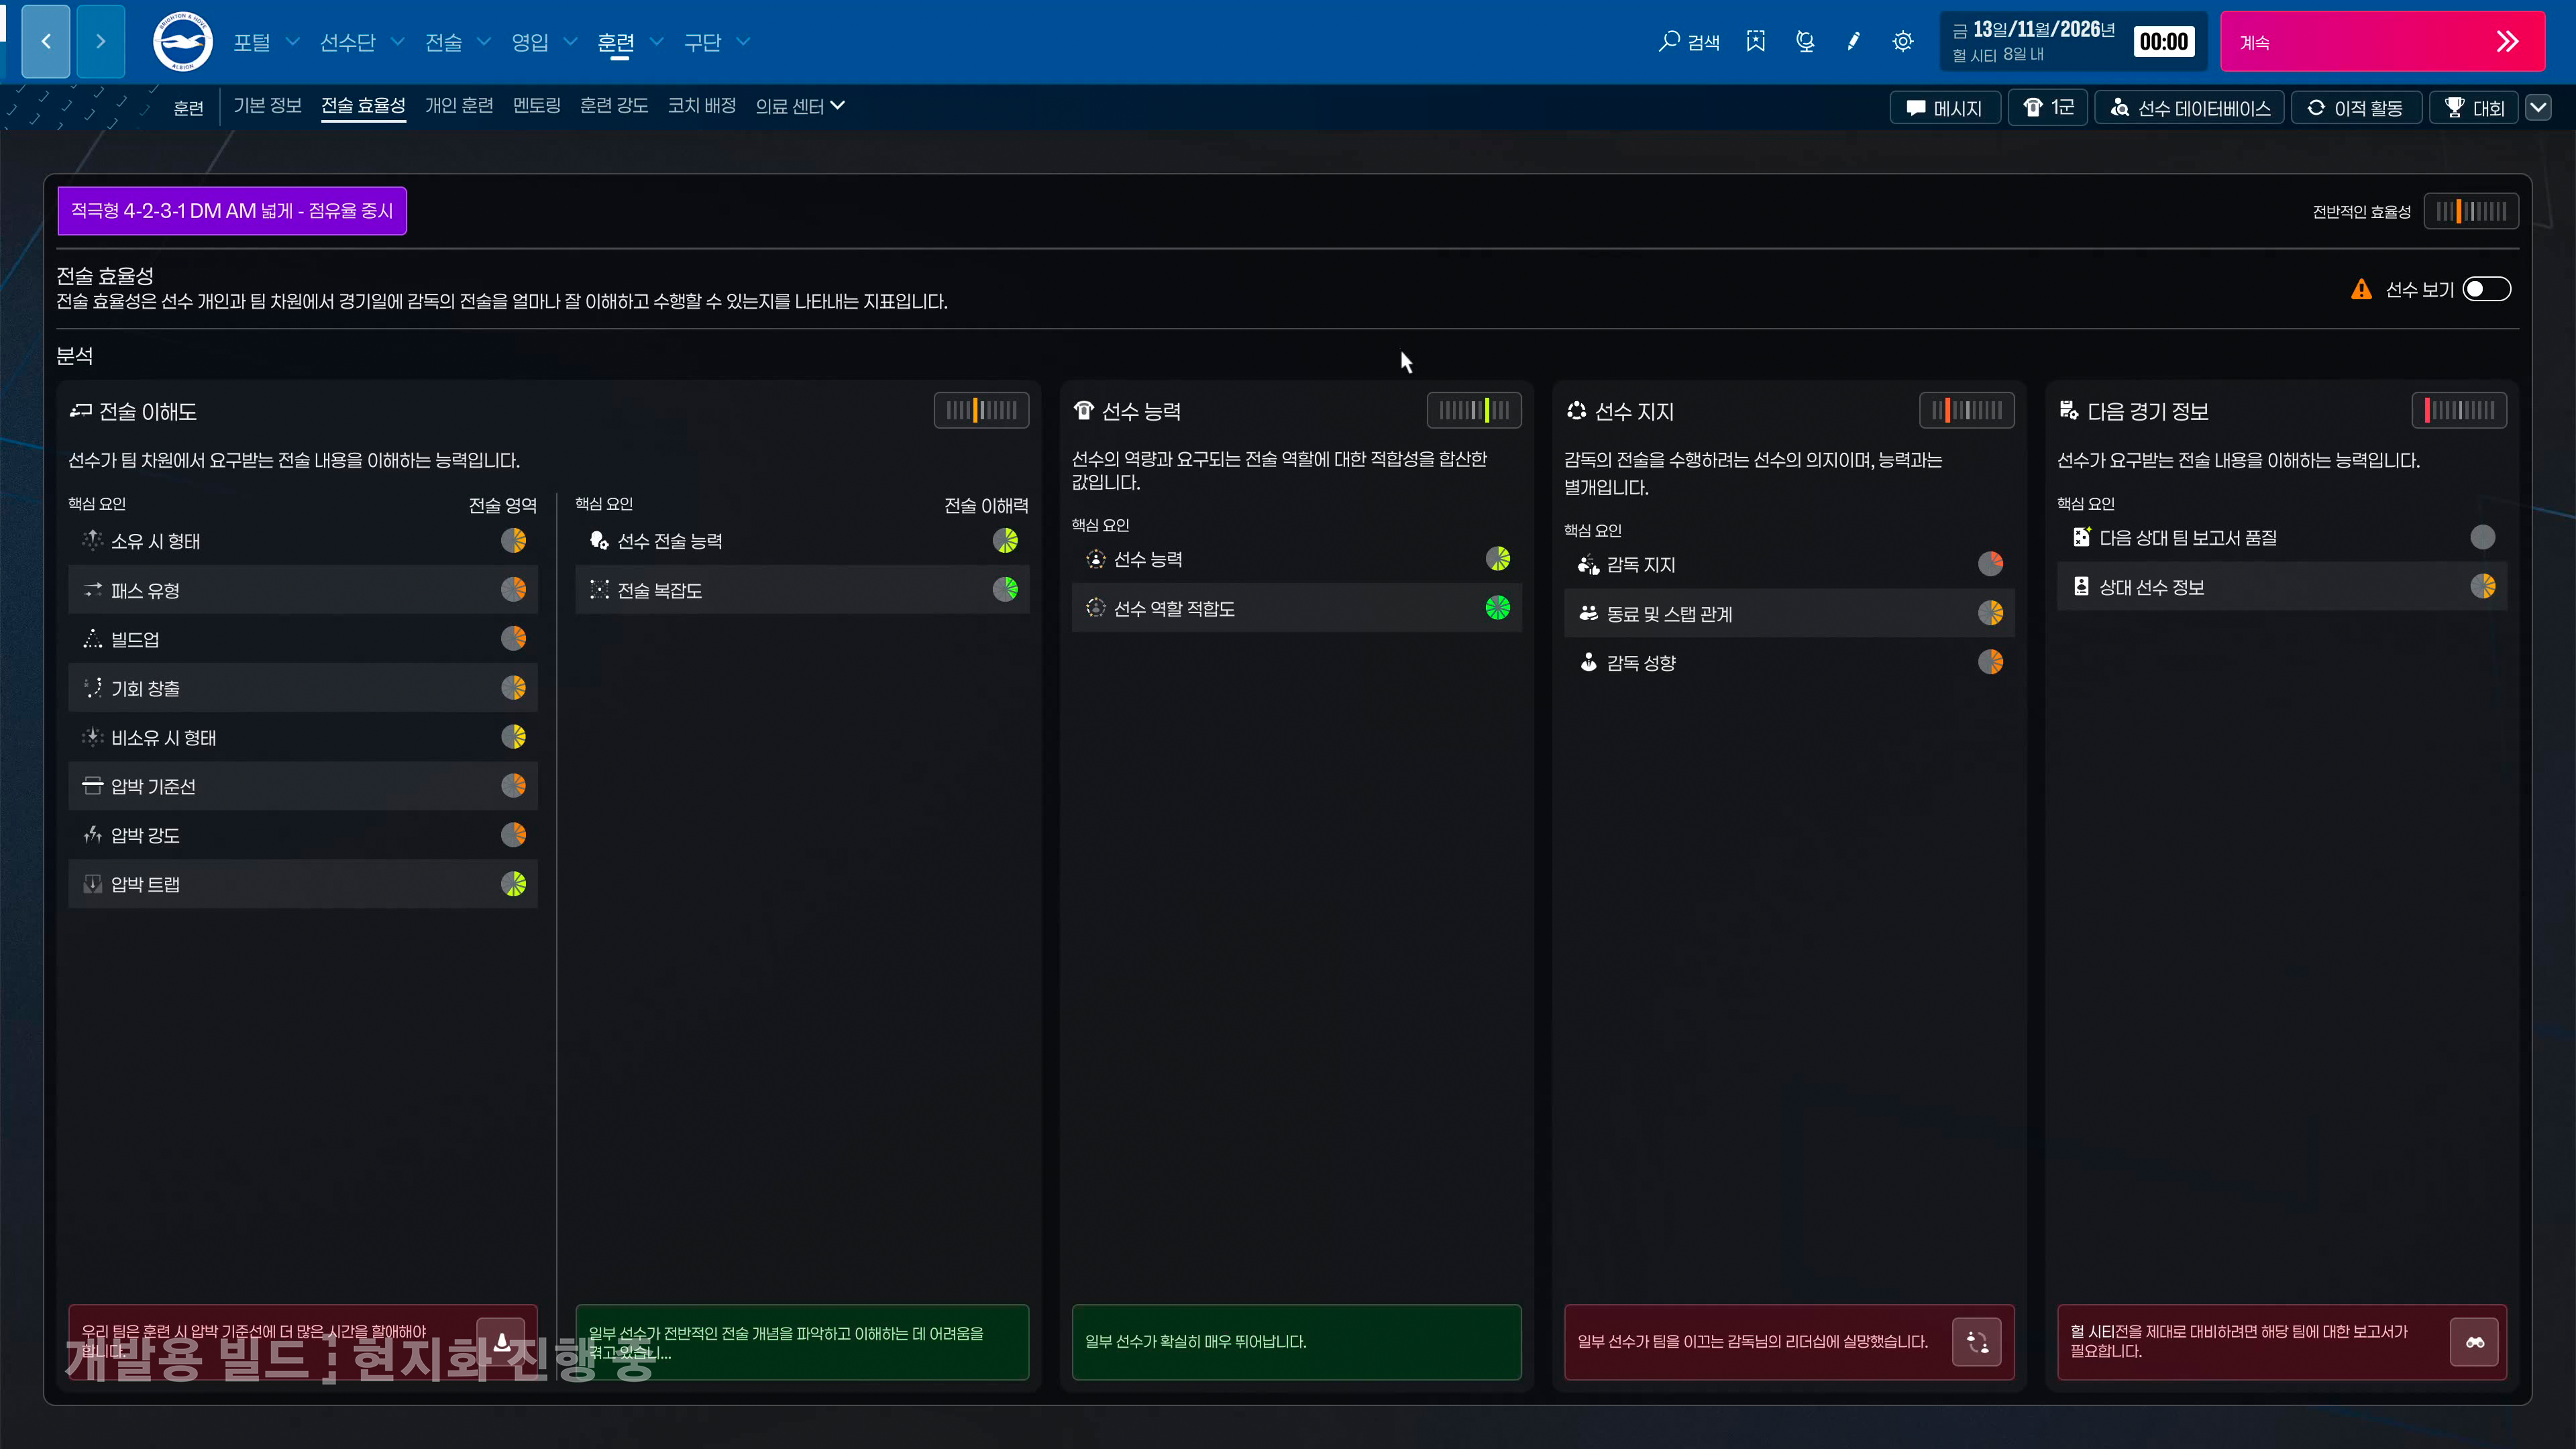Click the 선수 역할 적합도 green indicator

1498,608
